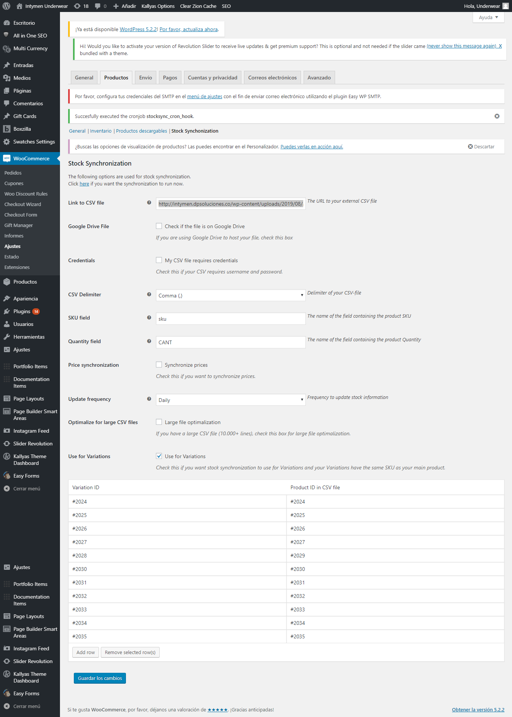
Task: Focus the Link to CSV file URL field
Action: [x=231, y=203]
